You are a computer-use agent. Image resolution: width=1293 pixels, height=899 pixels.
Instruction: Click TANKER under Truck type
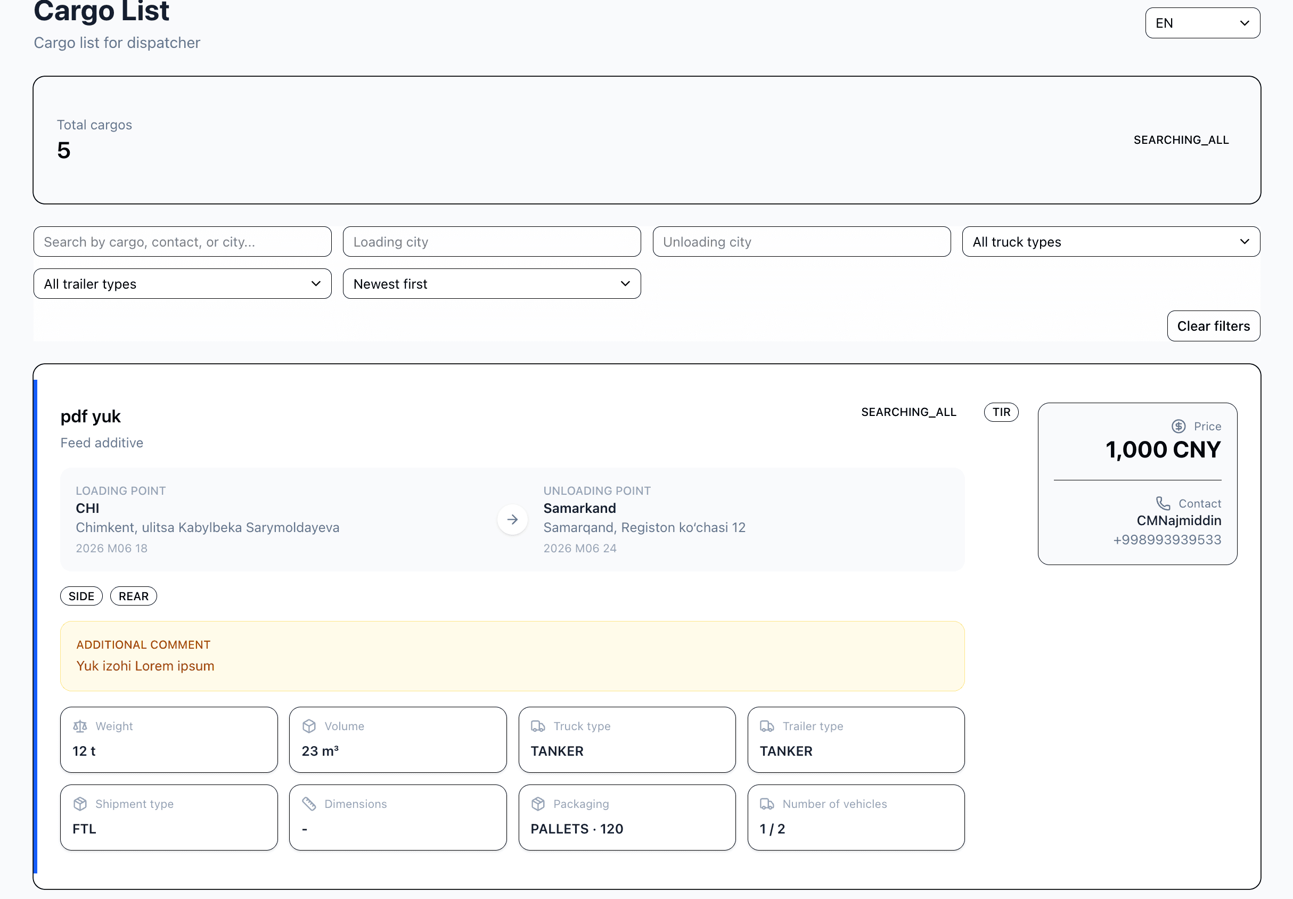coord(557,751)
